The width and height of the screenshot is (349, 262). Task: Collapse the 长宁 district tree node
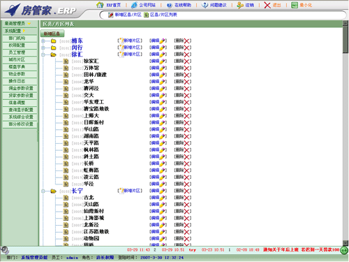pyautogui.click(x=43, y=191)
